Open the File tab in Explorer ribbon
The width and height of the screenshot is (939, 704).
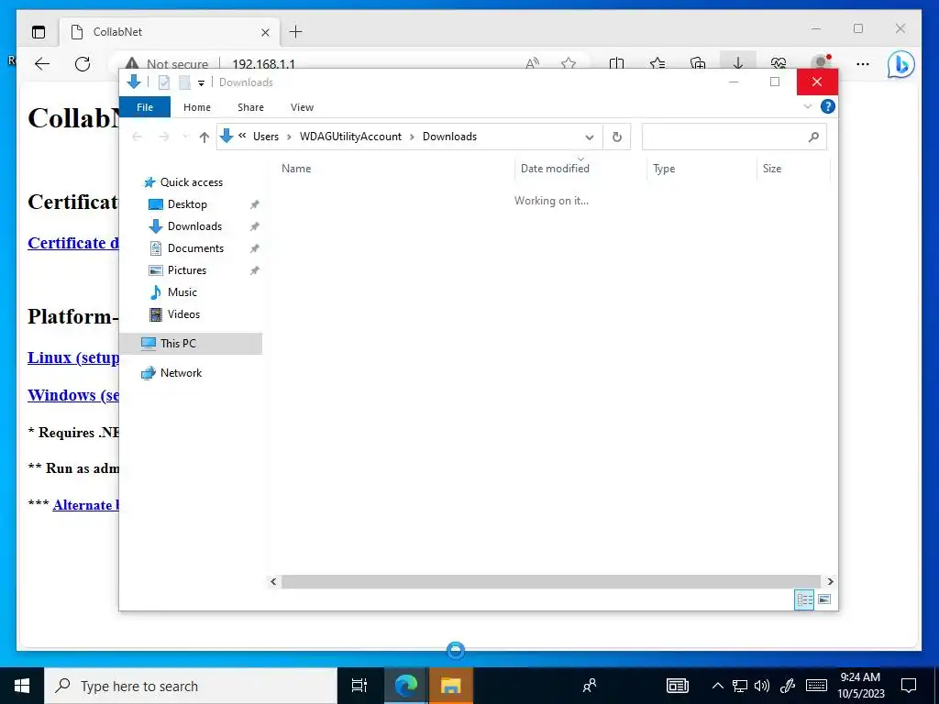(x=145, y=107)
